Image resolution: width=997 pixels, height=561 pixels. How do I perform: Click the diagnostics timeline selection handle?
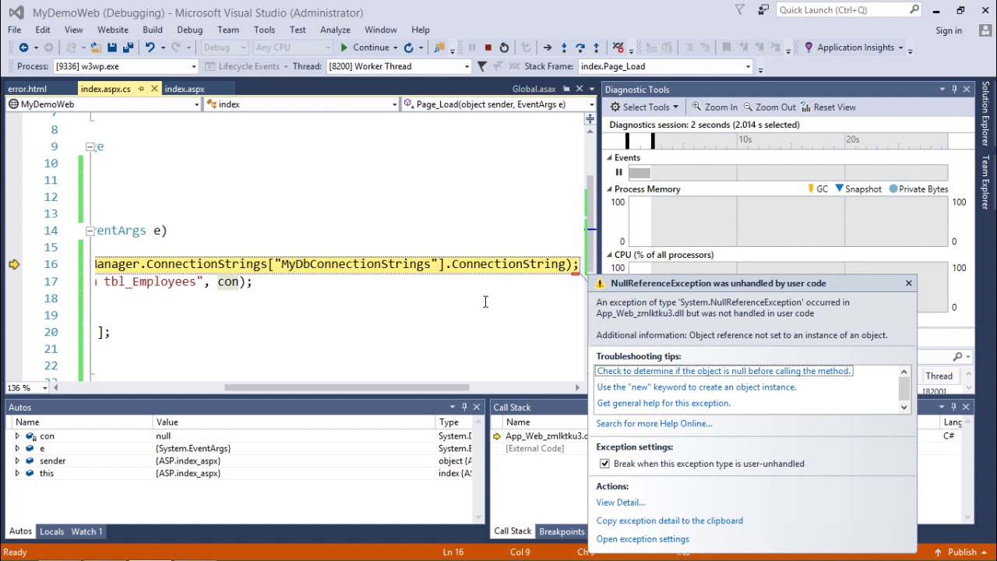point(653,140)
